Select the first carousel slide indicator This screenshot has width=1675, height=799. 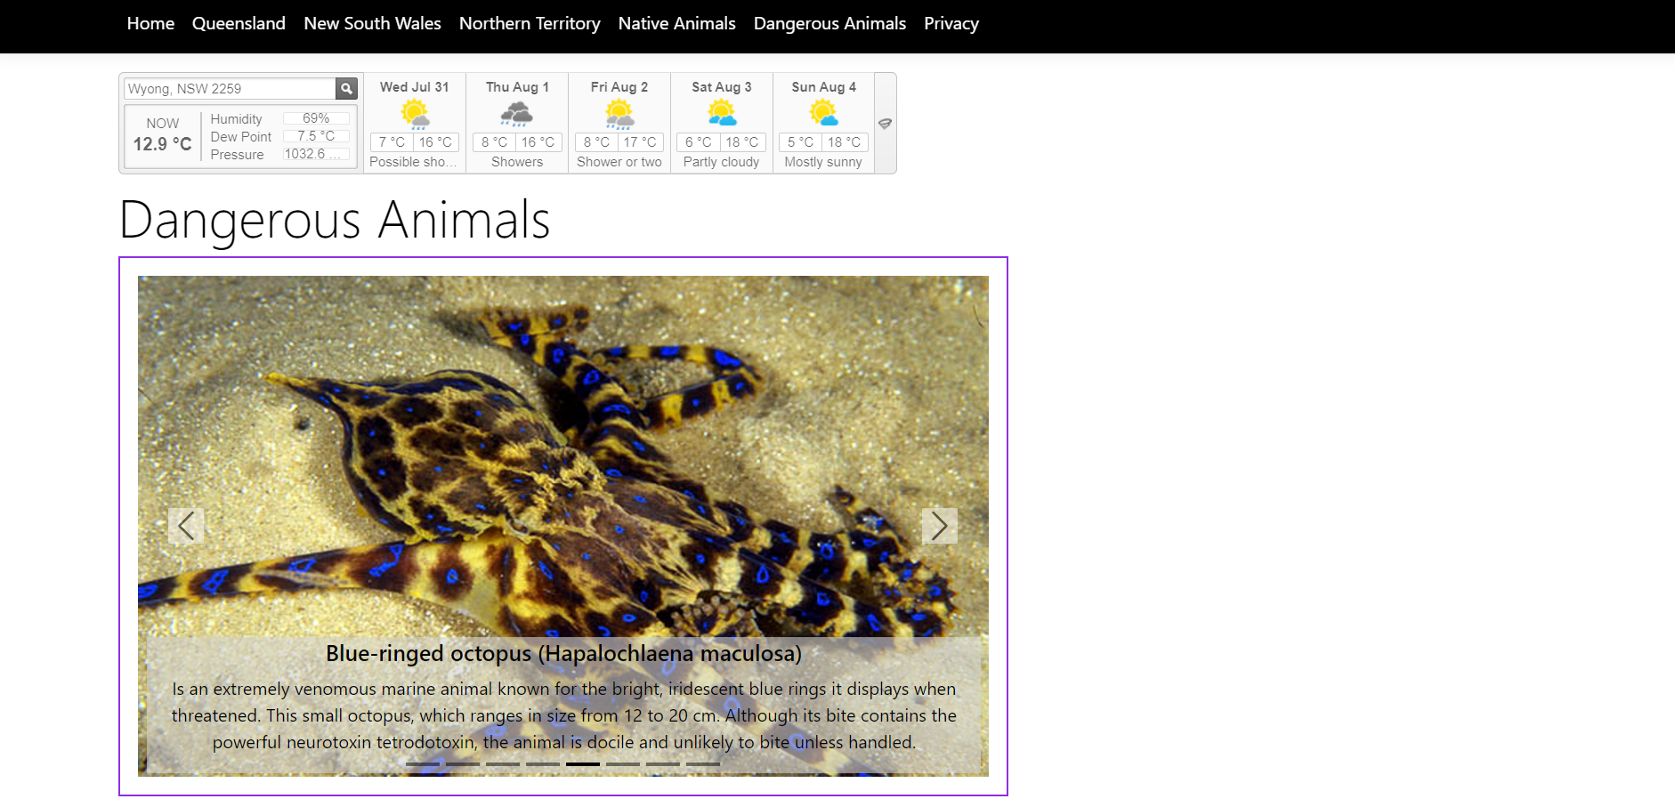422,763
